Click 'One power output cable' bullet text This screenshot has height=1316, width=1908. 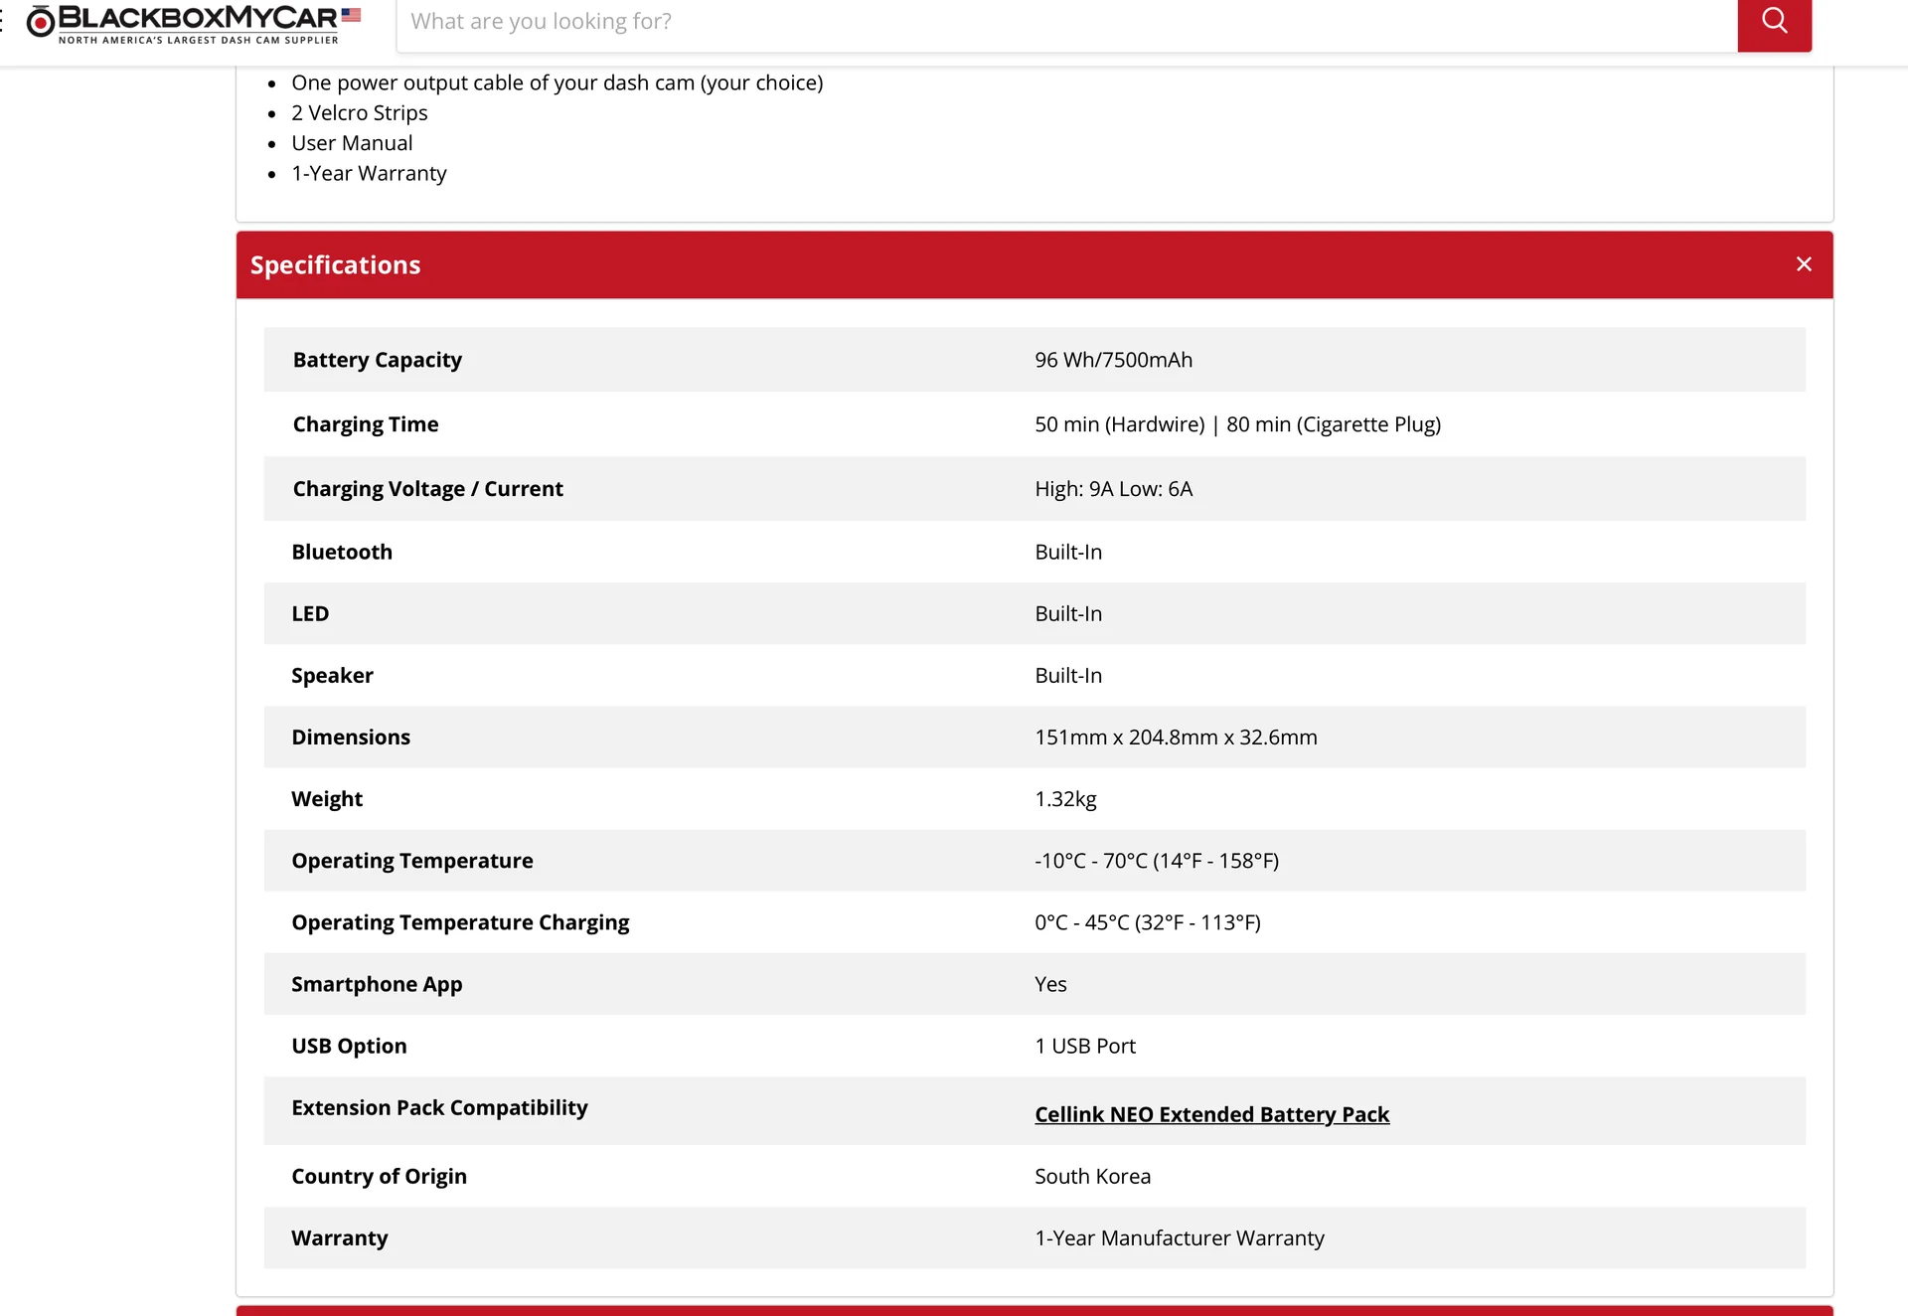click(557, 82)
